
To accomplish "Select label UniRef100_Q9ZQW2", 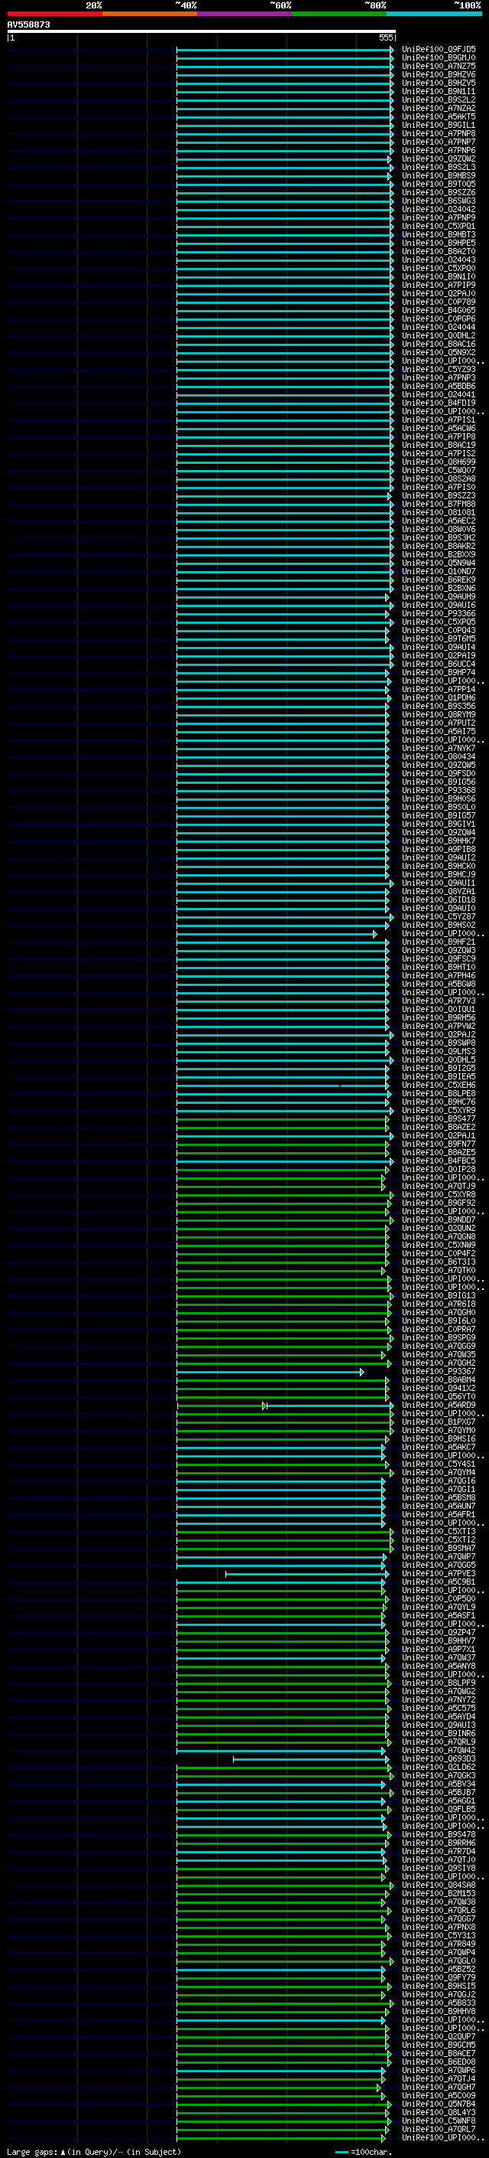I will pyautogui.click(x=439, y=158).
